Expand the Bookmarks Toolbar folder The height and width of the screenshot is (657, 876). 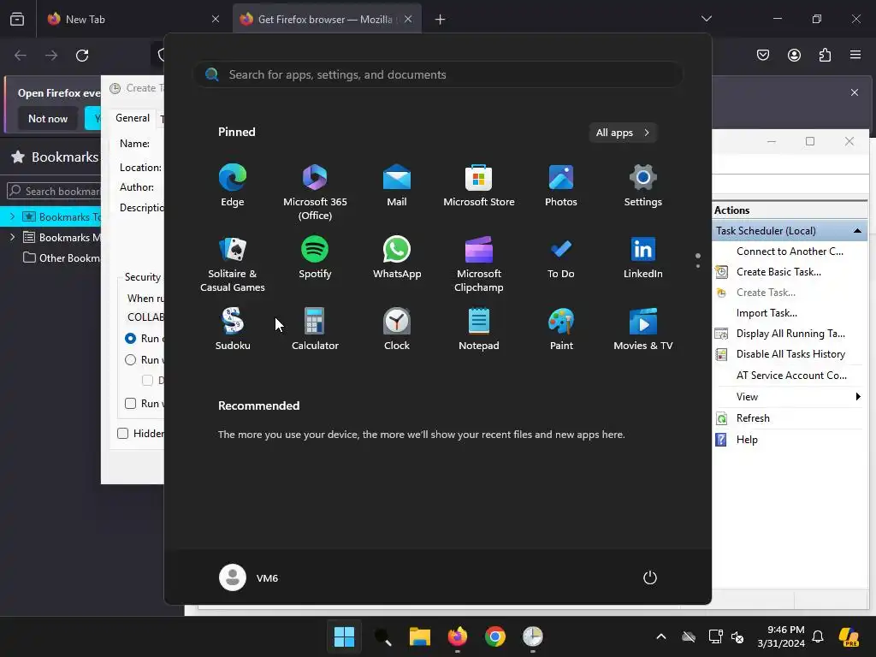tap(12, 216)
